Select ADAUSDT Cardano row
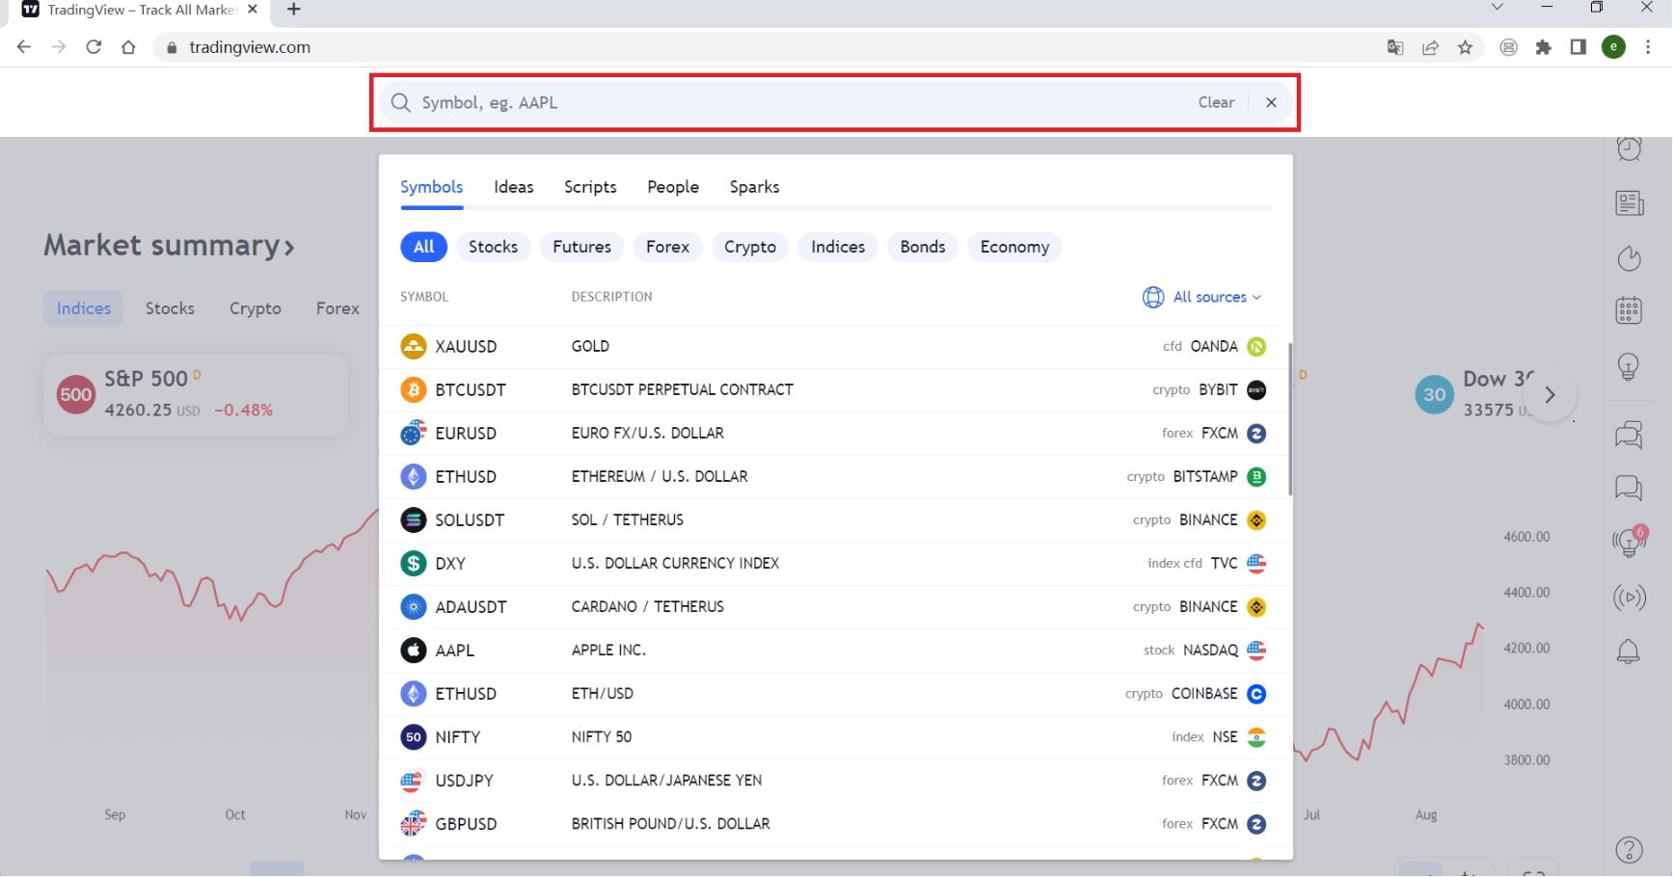The width and height of the screenshot is (1673, 877). coord(833,606)
